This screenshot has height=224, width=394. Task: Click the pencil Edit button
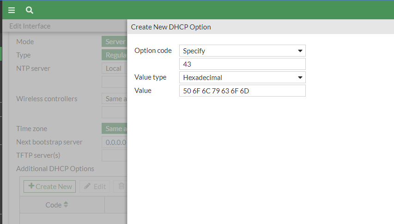94,186
